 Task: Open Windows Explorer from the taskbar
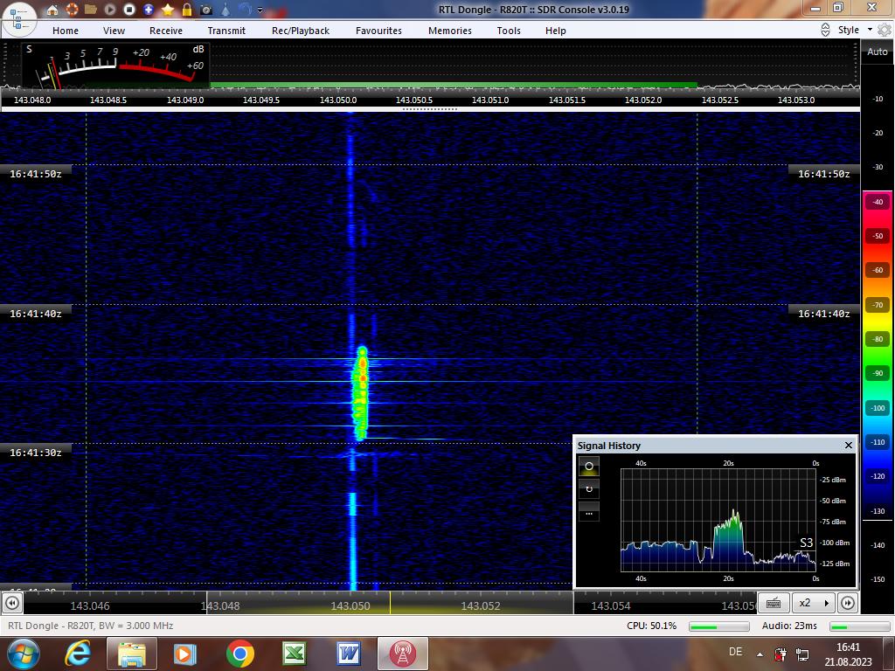pyautogui.click(x=132, y=654)
